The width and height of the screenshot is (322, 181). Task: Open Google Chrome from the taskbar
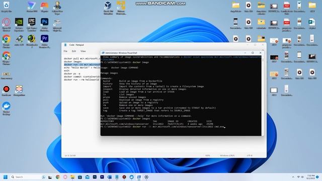pyautogui.click(x=58, y=177)
